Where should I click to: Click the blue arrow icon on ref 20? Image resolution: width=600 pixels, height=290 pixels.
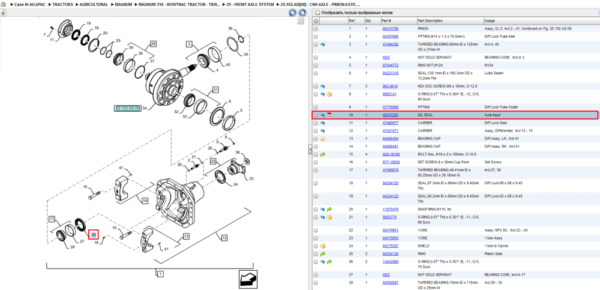pos(323,210)
